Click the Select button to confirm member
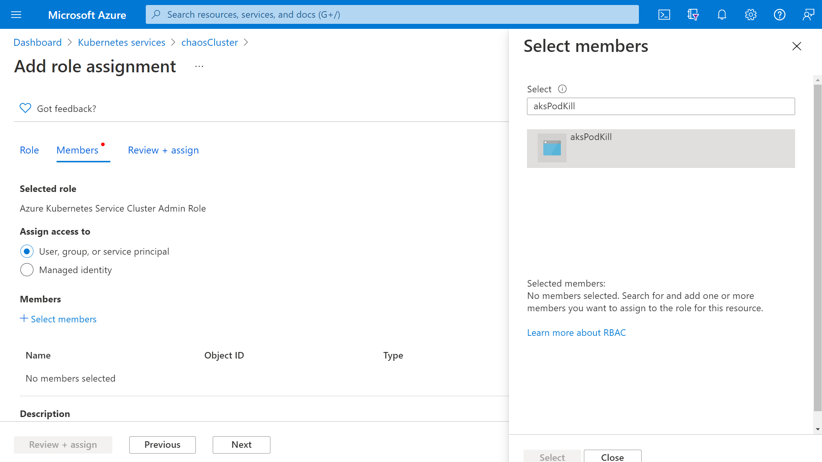Screen dimensions: 822x462 pyautogui.click(x=552, y=457)
